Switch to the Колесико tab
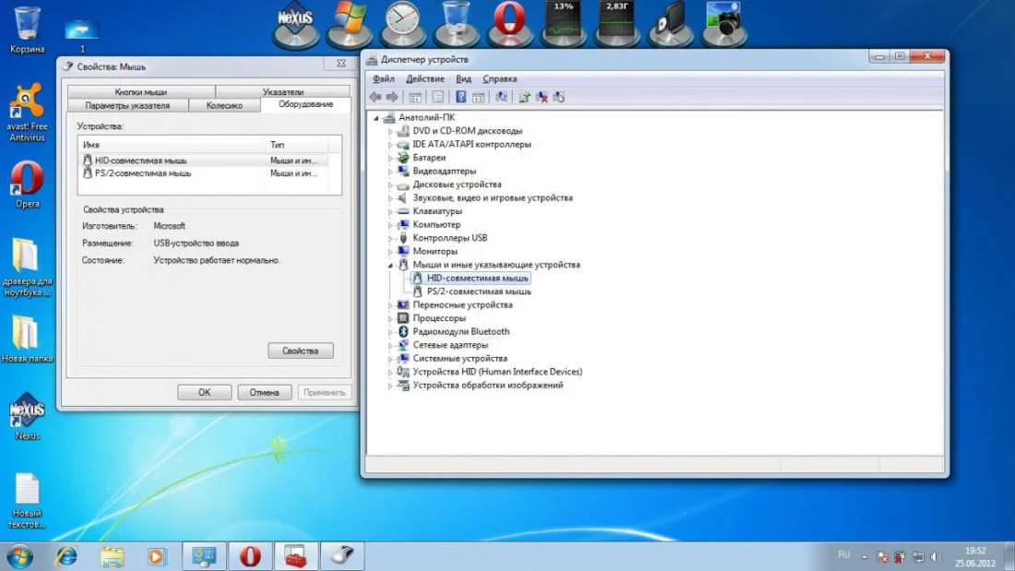Viewport: 1015px width, 571px height. pos(224,105)
